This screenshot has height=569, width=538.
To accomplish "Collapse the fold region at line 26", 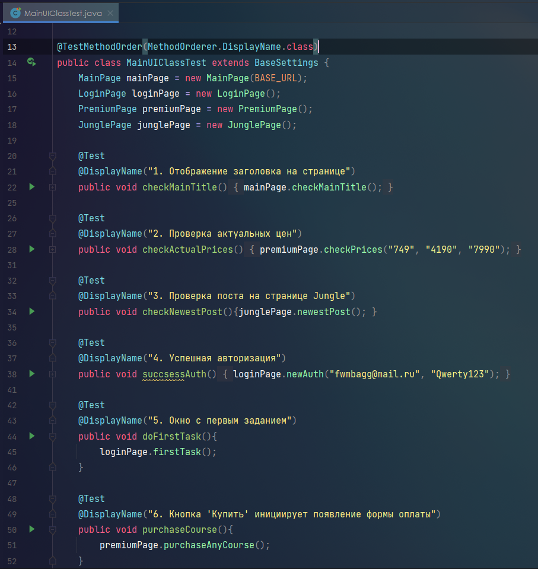I will 53,218.
